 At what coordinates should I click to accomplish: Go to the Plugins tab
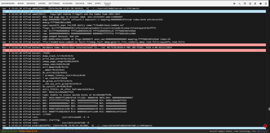67,4
